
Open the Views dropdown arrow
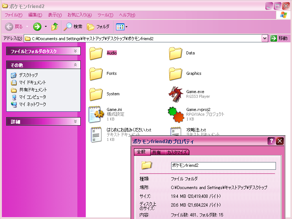(127, 27)
